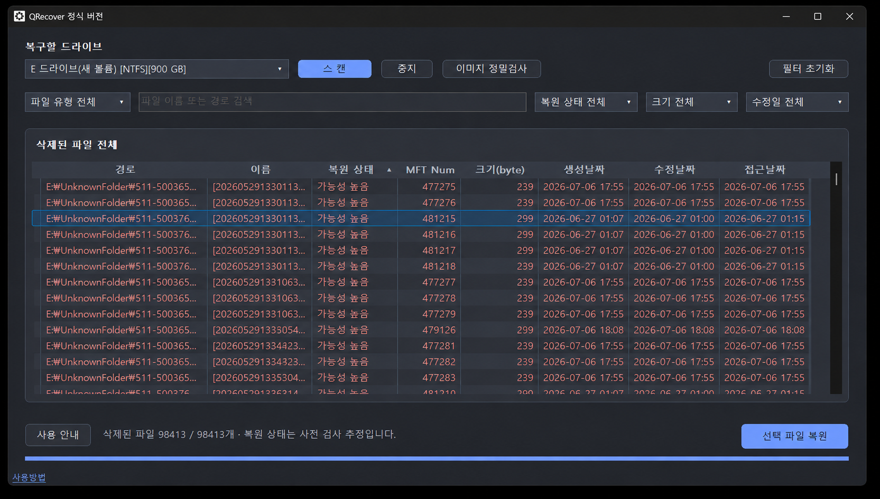The width and height of the screenshot is (880, 499).
Task: Open the 크기 전체 size filter
Action: (x=691, y=102)
